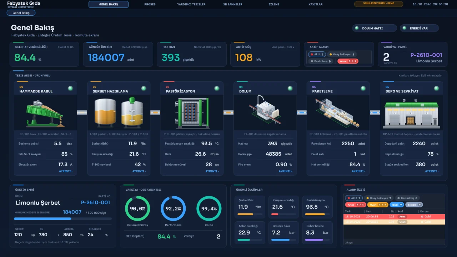Click the Kullanılabilirlik 90,0% donut gauge
This screenshot has height=257, width=457.
pyautogui.click(x=137, y=208)
